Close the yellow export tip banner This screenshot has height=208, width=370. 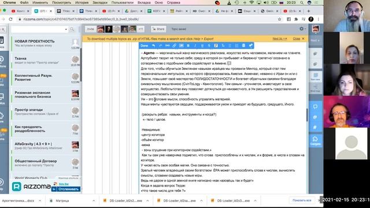298,39
